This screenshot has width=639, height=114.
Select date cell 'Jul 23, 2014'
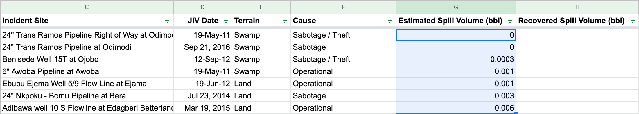(x=203, y=96)
